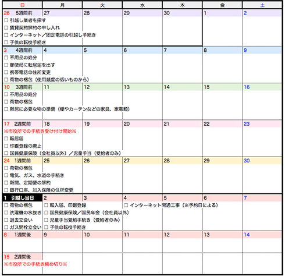Screen dimensions: 285x276
Task: Check 不用品の処分 in the 3週間前 week
Action: pos(6,94)
